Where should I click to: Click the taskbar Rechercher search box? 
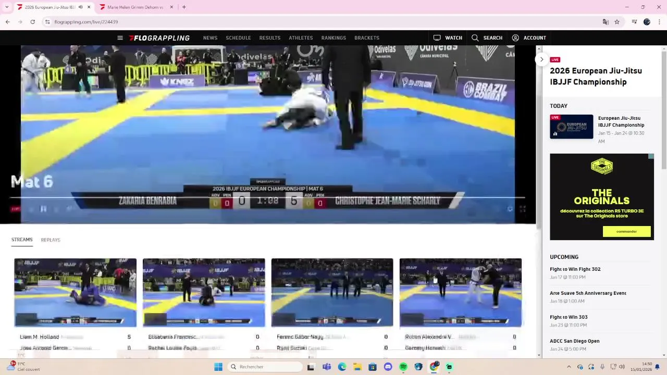pyautogui.click(x=265, y=367)
